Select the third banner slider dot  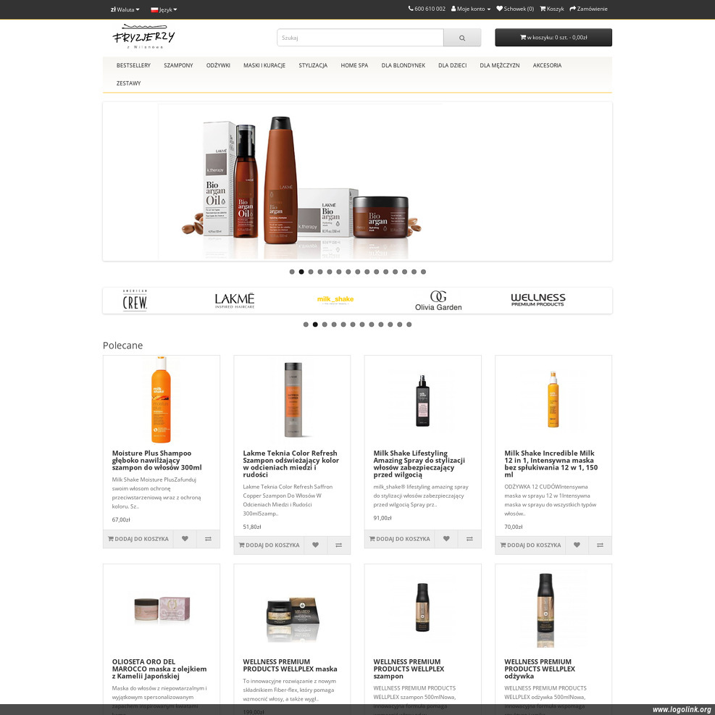click(311, 272)
